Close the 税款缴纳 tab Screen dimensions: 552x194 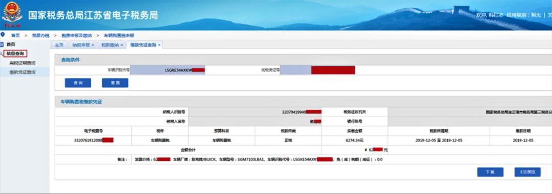coord(122,45)
